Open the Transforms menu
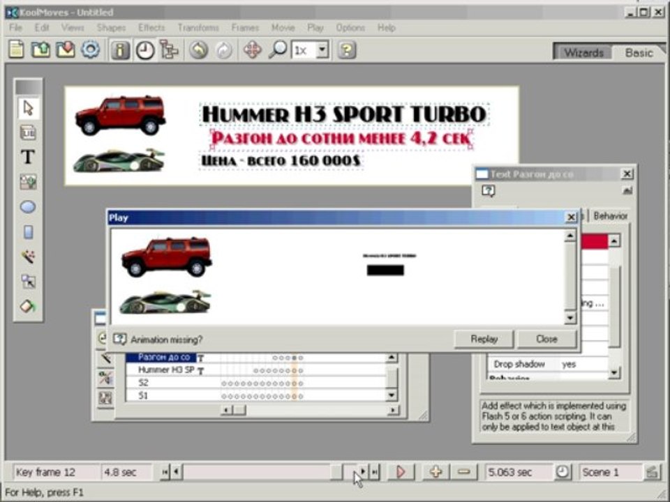Screen dimensions: 670x502 [x=198, y=28]
